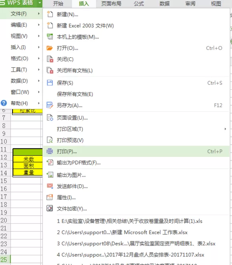Expand the 编辑(E) submenu arrow
This screenshot has height=265, width=232.
click(x=39, y=25)
